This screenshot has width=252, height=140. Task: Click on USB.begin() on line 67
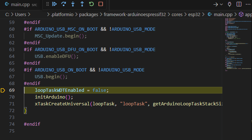[x=51, y=77]
